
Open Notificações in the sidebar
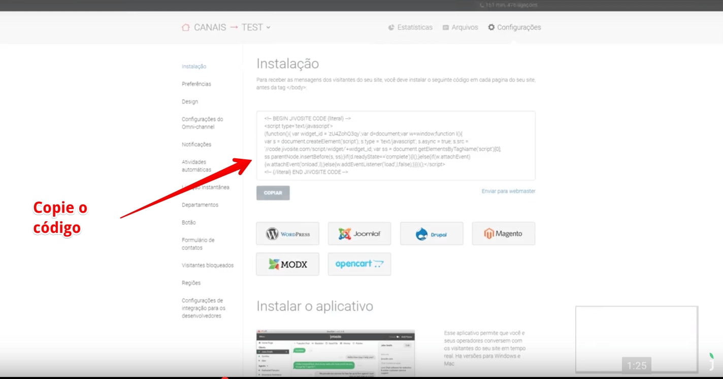coord(196,145)
